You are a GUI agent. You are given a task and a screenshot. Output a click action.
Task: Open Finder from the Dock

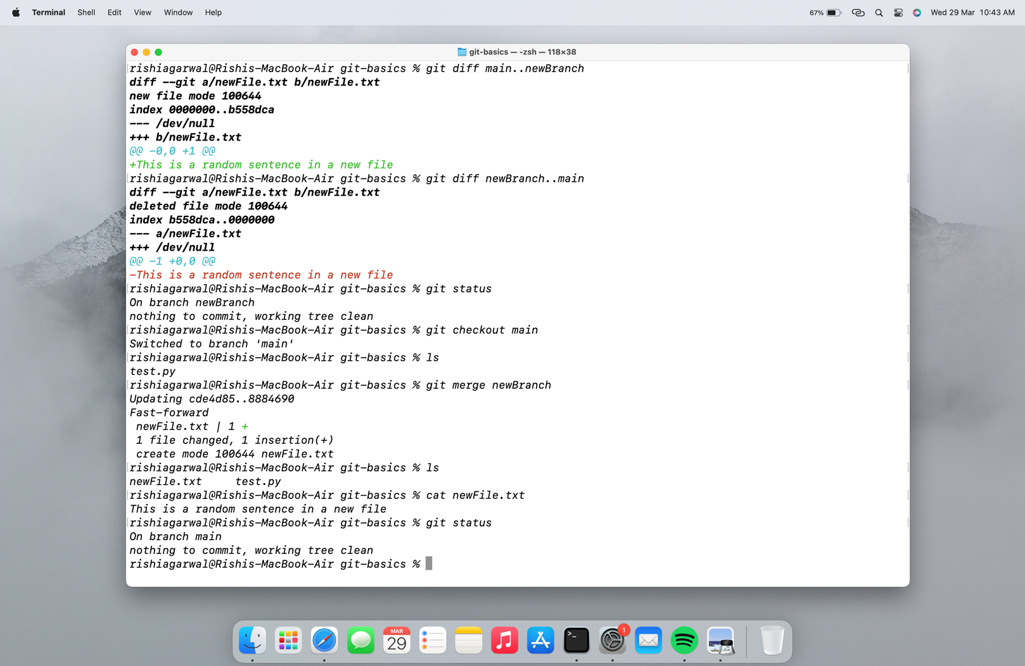pyautogui.click(x=252, y=640)
